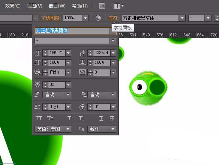The image size is (219, 165).
Task: Expand the tsume 0% dropdown
Action: (68, 85)
